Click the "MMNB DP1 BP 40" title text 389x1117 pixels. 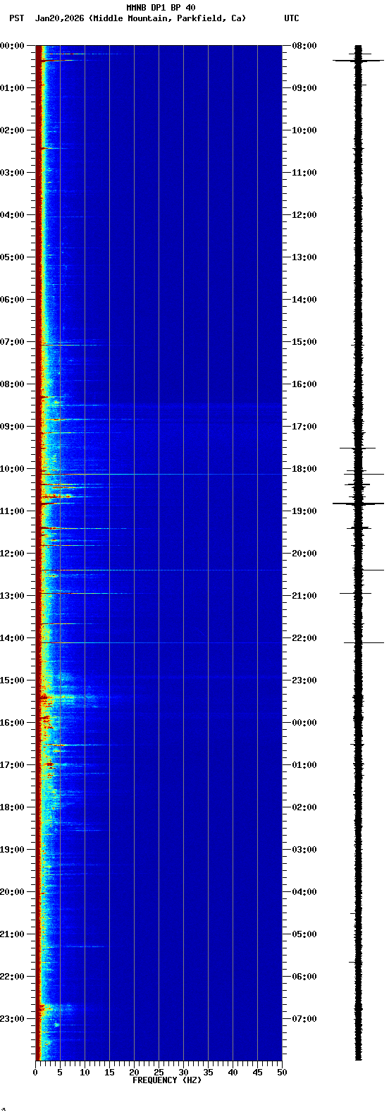click(161, 8)
